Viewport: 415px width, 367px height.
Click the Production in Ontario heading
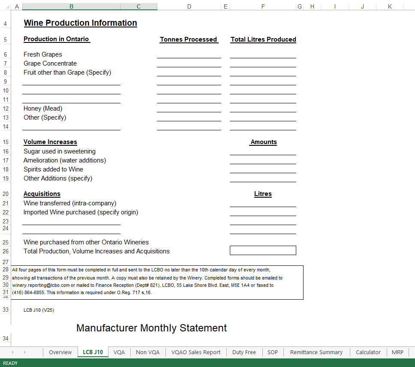pos(56,39)
